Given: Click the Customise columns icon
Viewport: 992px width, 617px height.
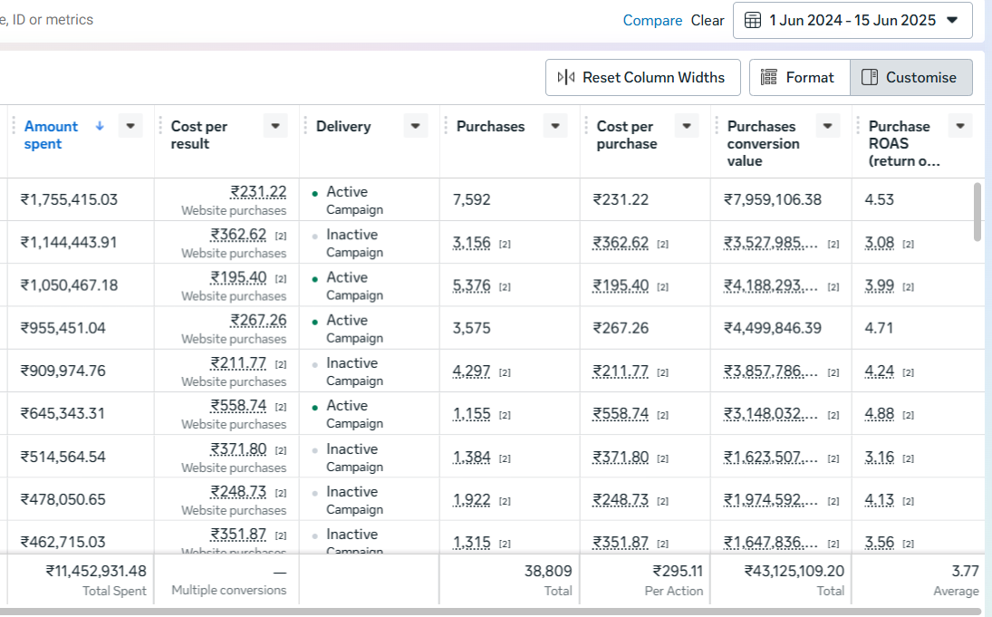Looking at the screenshot, I should 870,77.
